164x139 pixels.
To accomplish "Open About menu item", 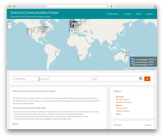I will pos(149,14).
